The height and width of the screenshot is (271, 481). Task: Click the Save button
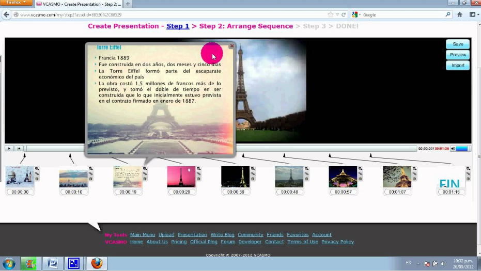(458, 44)
